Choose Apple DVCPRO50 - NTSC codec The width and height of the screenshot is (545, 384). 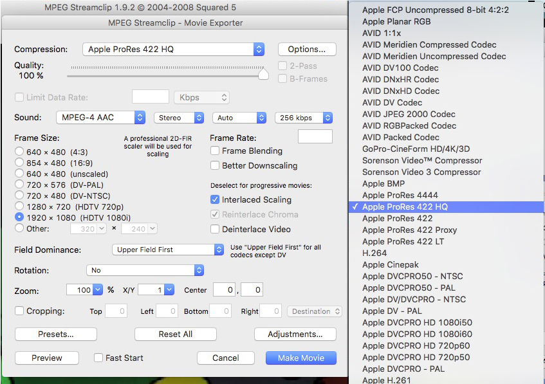pyautogui.click(x=447, y=277)
